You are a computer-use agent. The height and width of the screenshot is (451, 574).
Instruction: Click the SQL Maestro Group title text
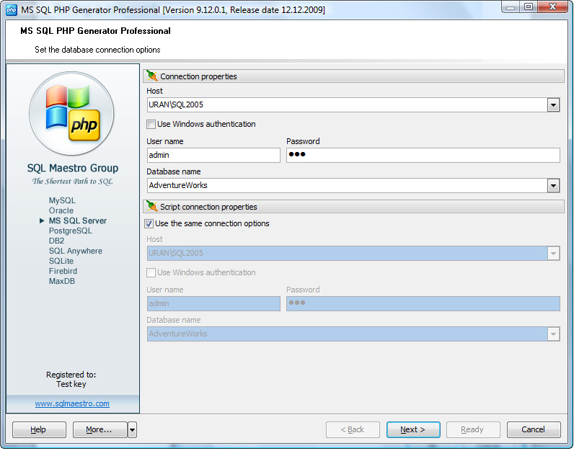click(73, 169)
